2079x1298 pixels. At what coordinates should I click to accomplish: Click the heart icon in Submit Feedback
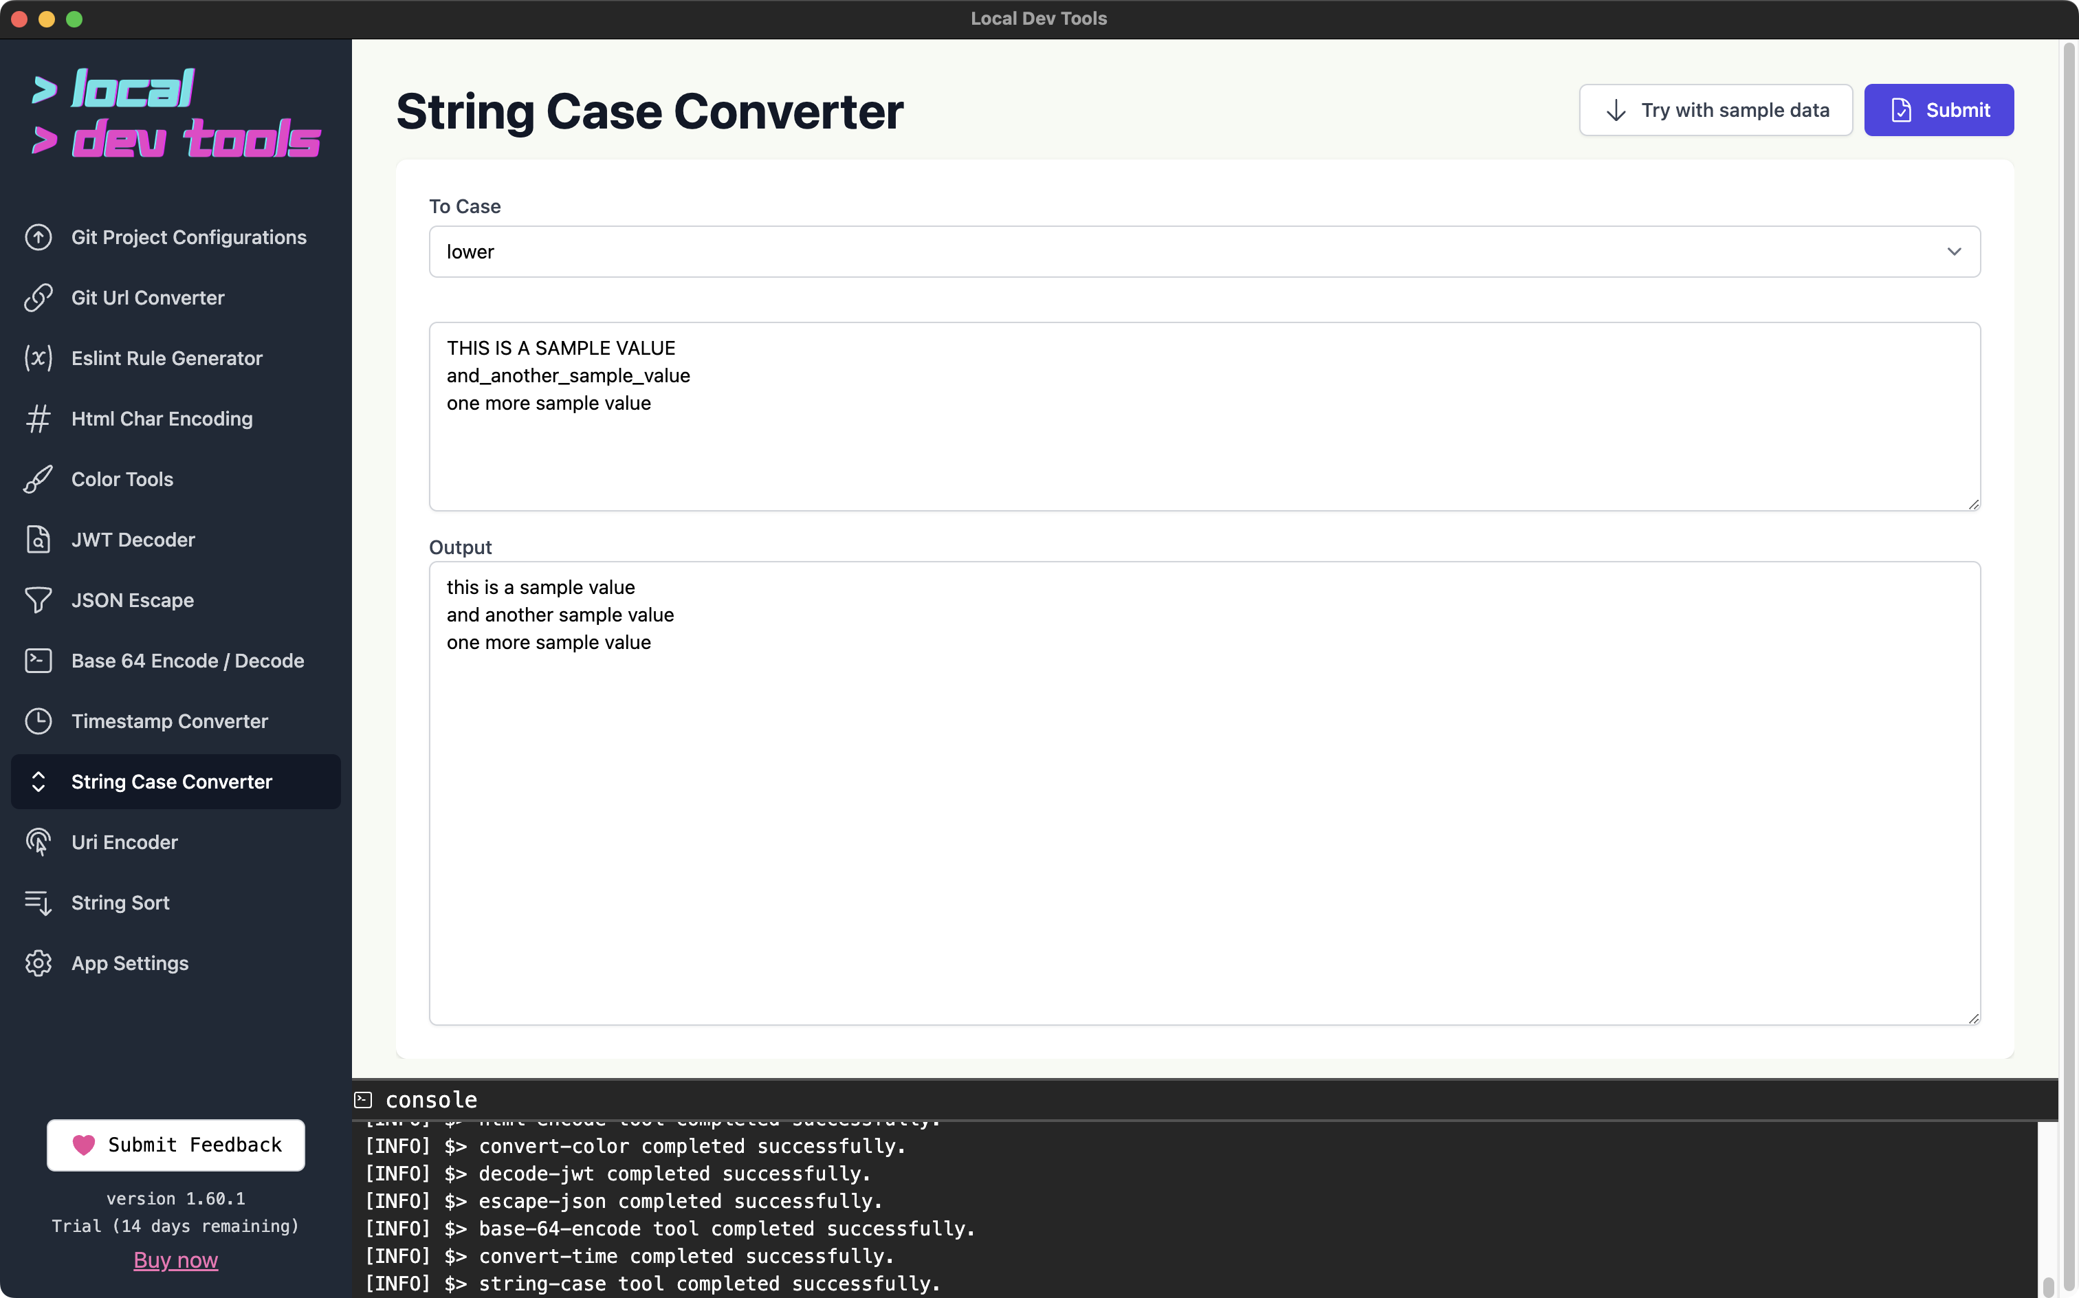(83, 1145)
